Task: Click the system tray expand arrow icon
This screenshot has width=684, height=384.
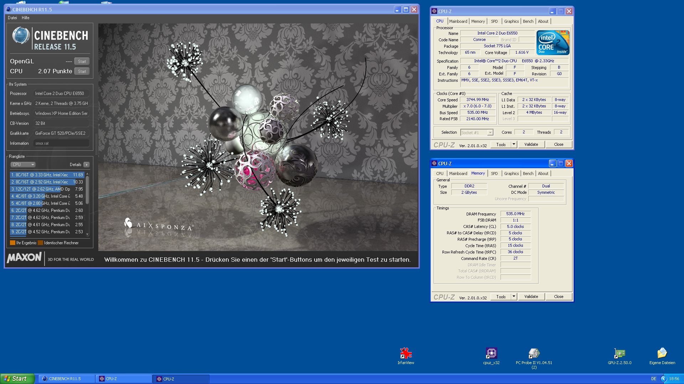Action: tap(663, 379)
